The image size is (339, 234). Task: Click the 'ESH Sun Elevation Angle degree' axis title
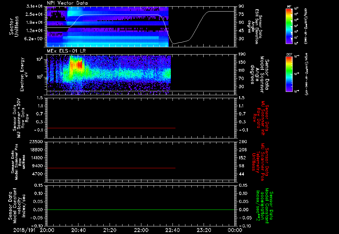[255, 26]
